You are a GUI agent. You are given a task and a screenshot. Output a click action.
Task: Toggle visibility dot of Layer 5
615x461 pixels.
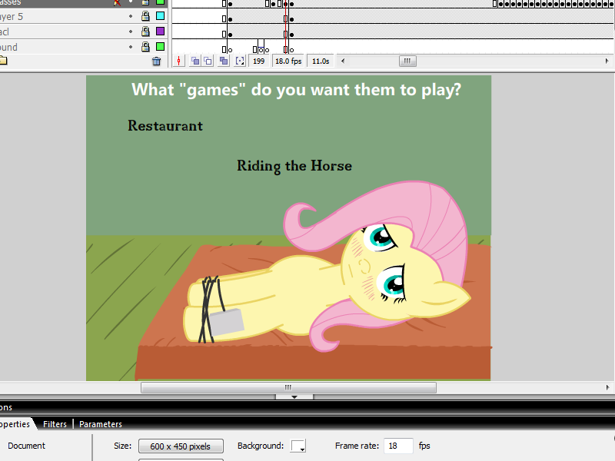[x=131, y=16]
